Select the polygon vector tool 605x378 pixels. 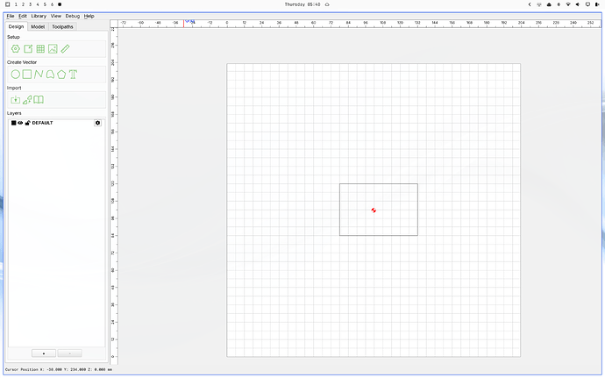(x=61, y=75)
